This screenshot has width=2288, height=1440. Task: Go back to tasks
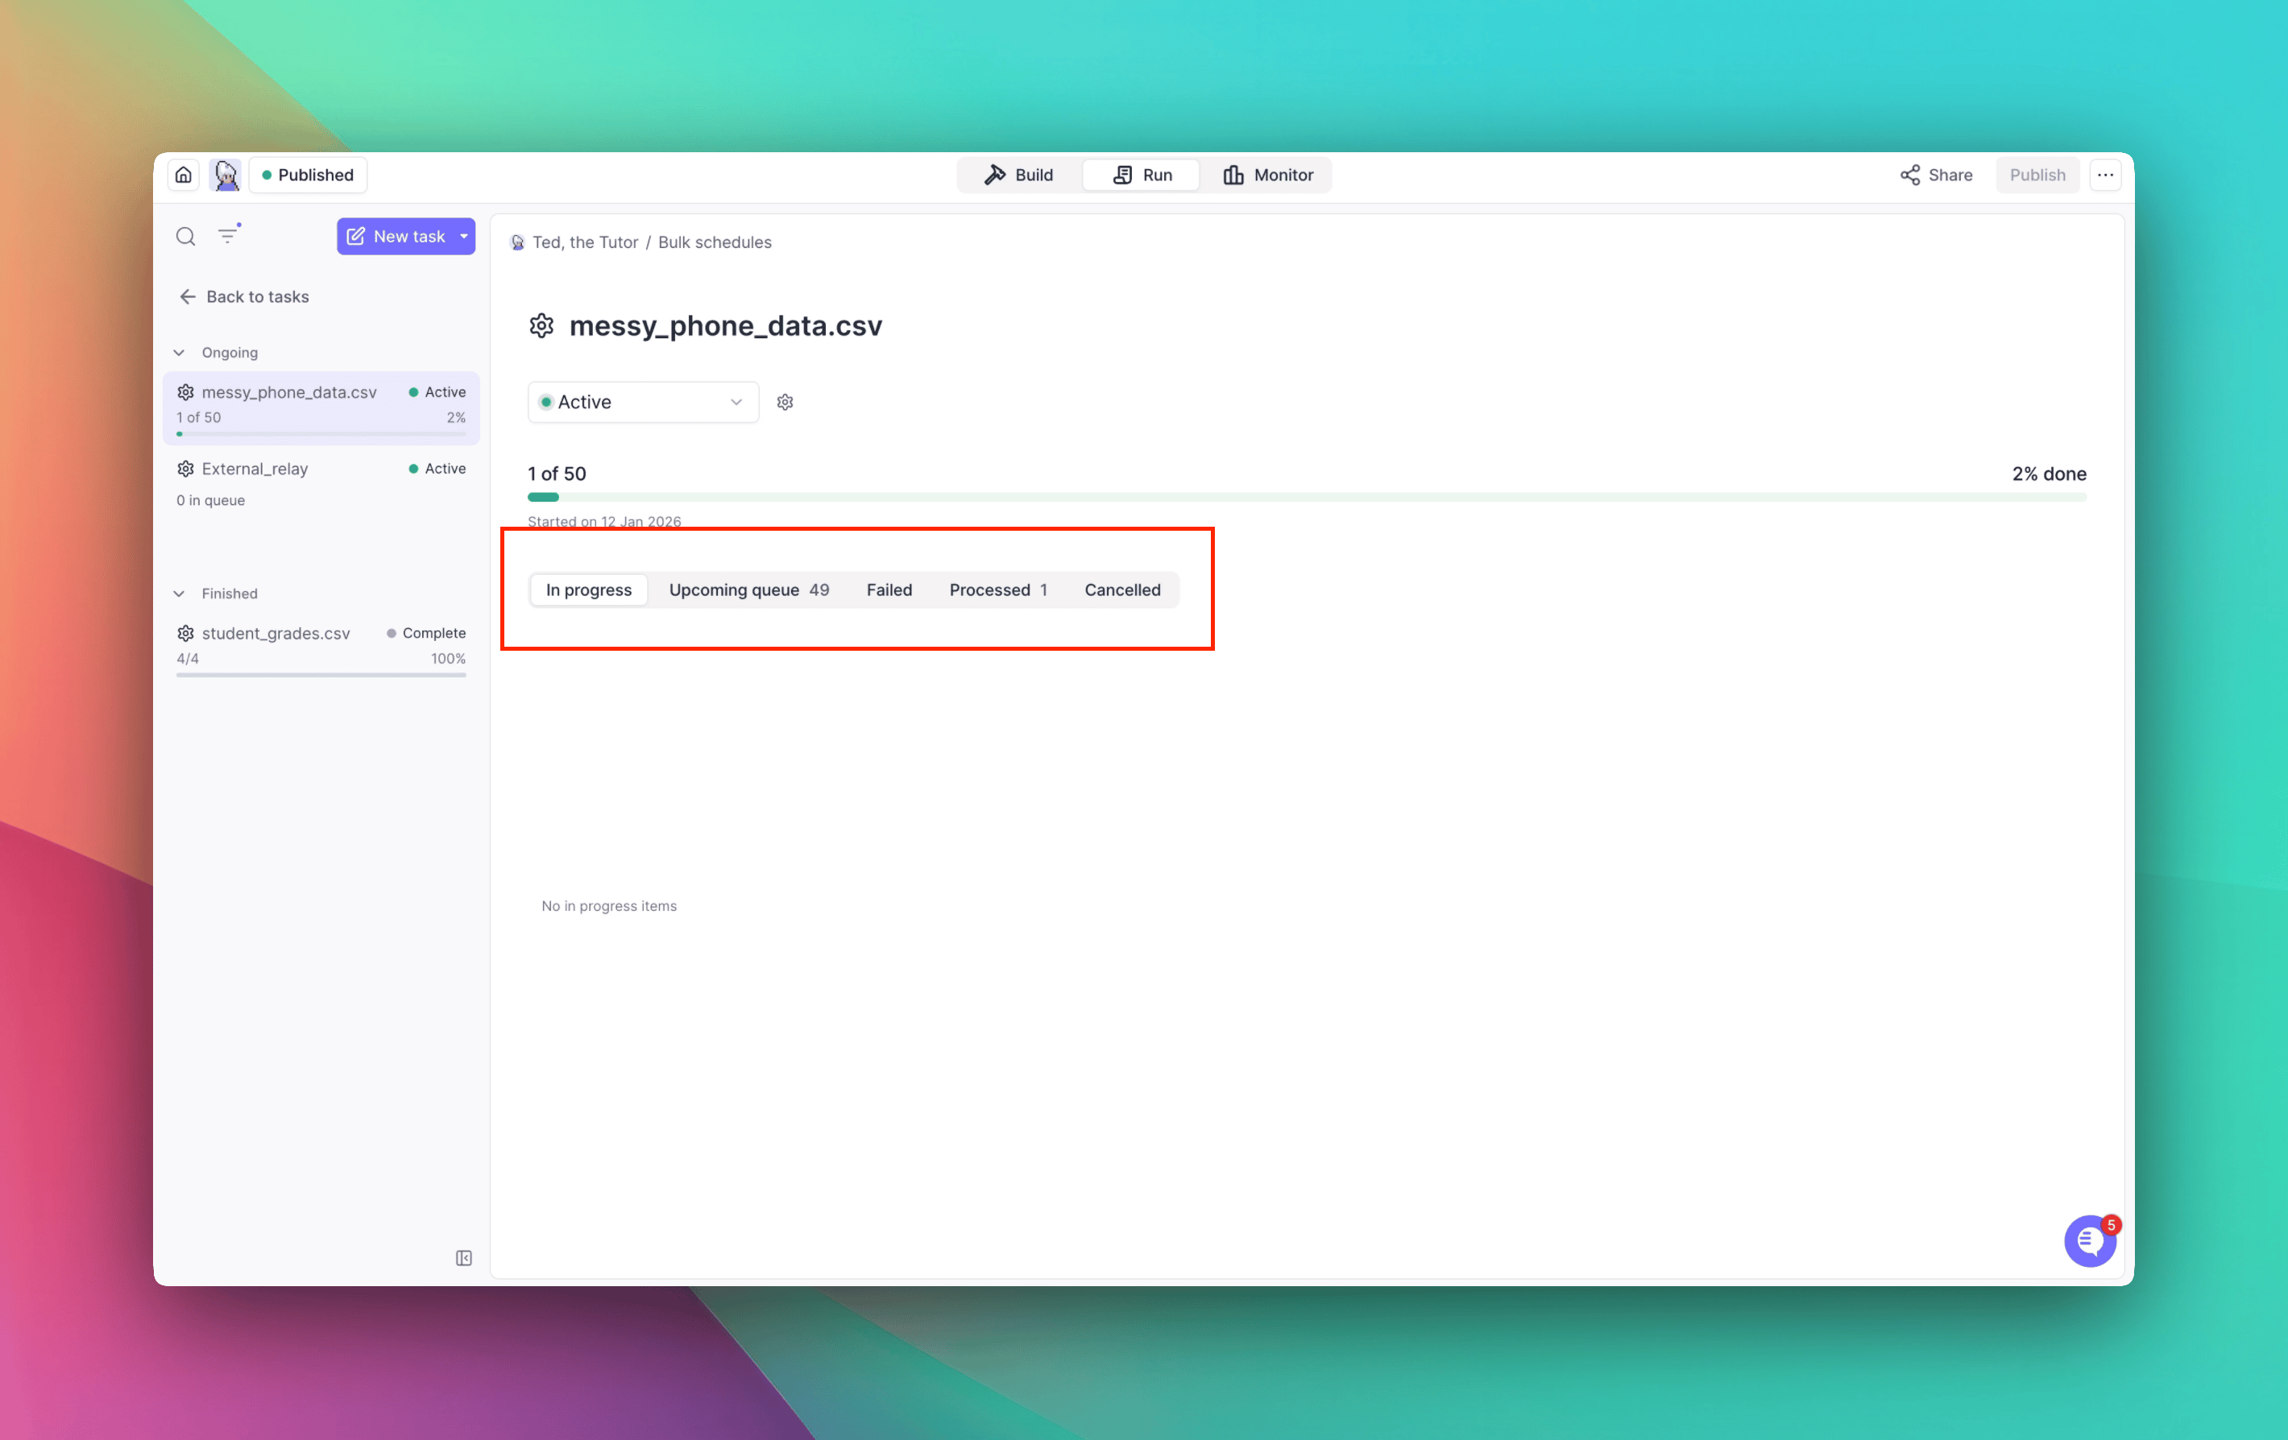click(243, 296)
